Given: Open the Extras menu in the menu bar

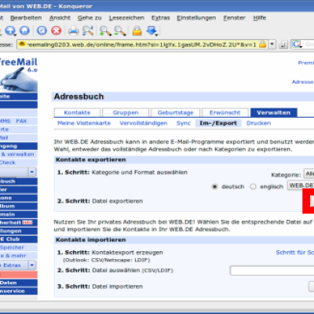Looking at the screenshot, I should click(161, 18).
